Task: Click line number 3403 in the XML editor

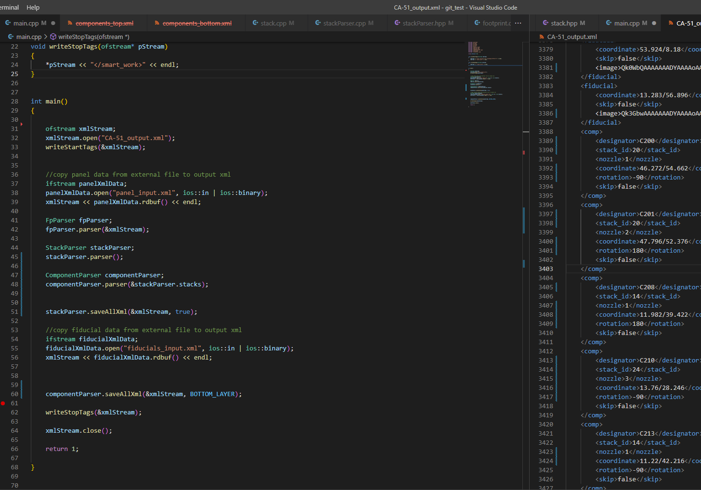Action: tap(545, 269)
